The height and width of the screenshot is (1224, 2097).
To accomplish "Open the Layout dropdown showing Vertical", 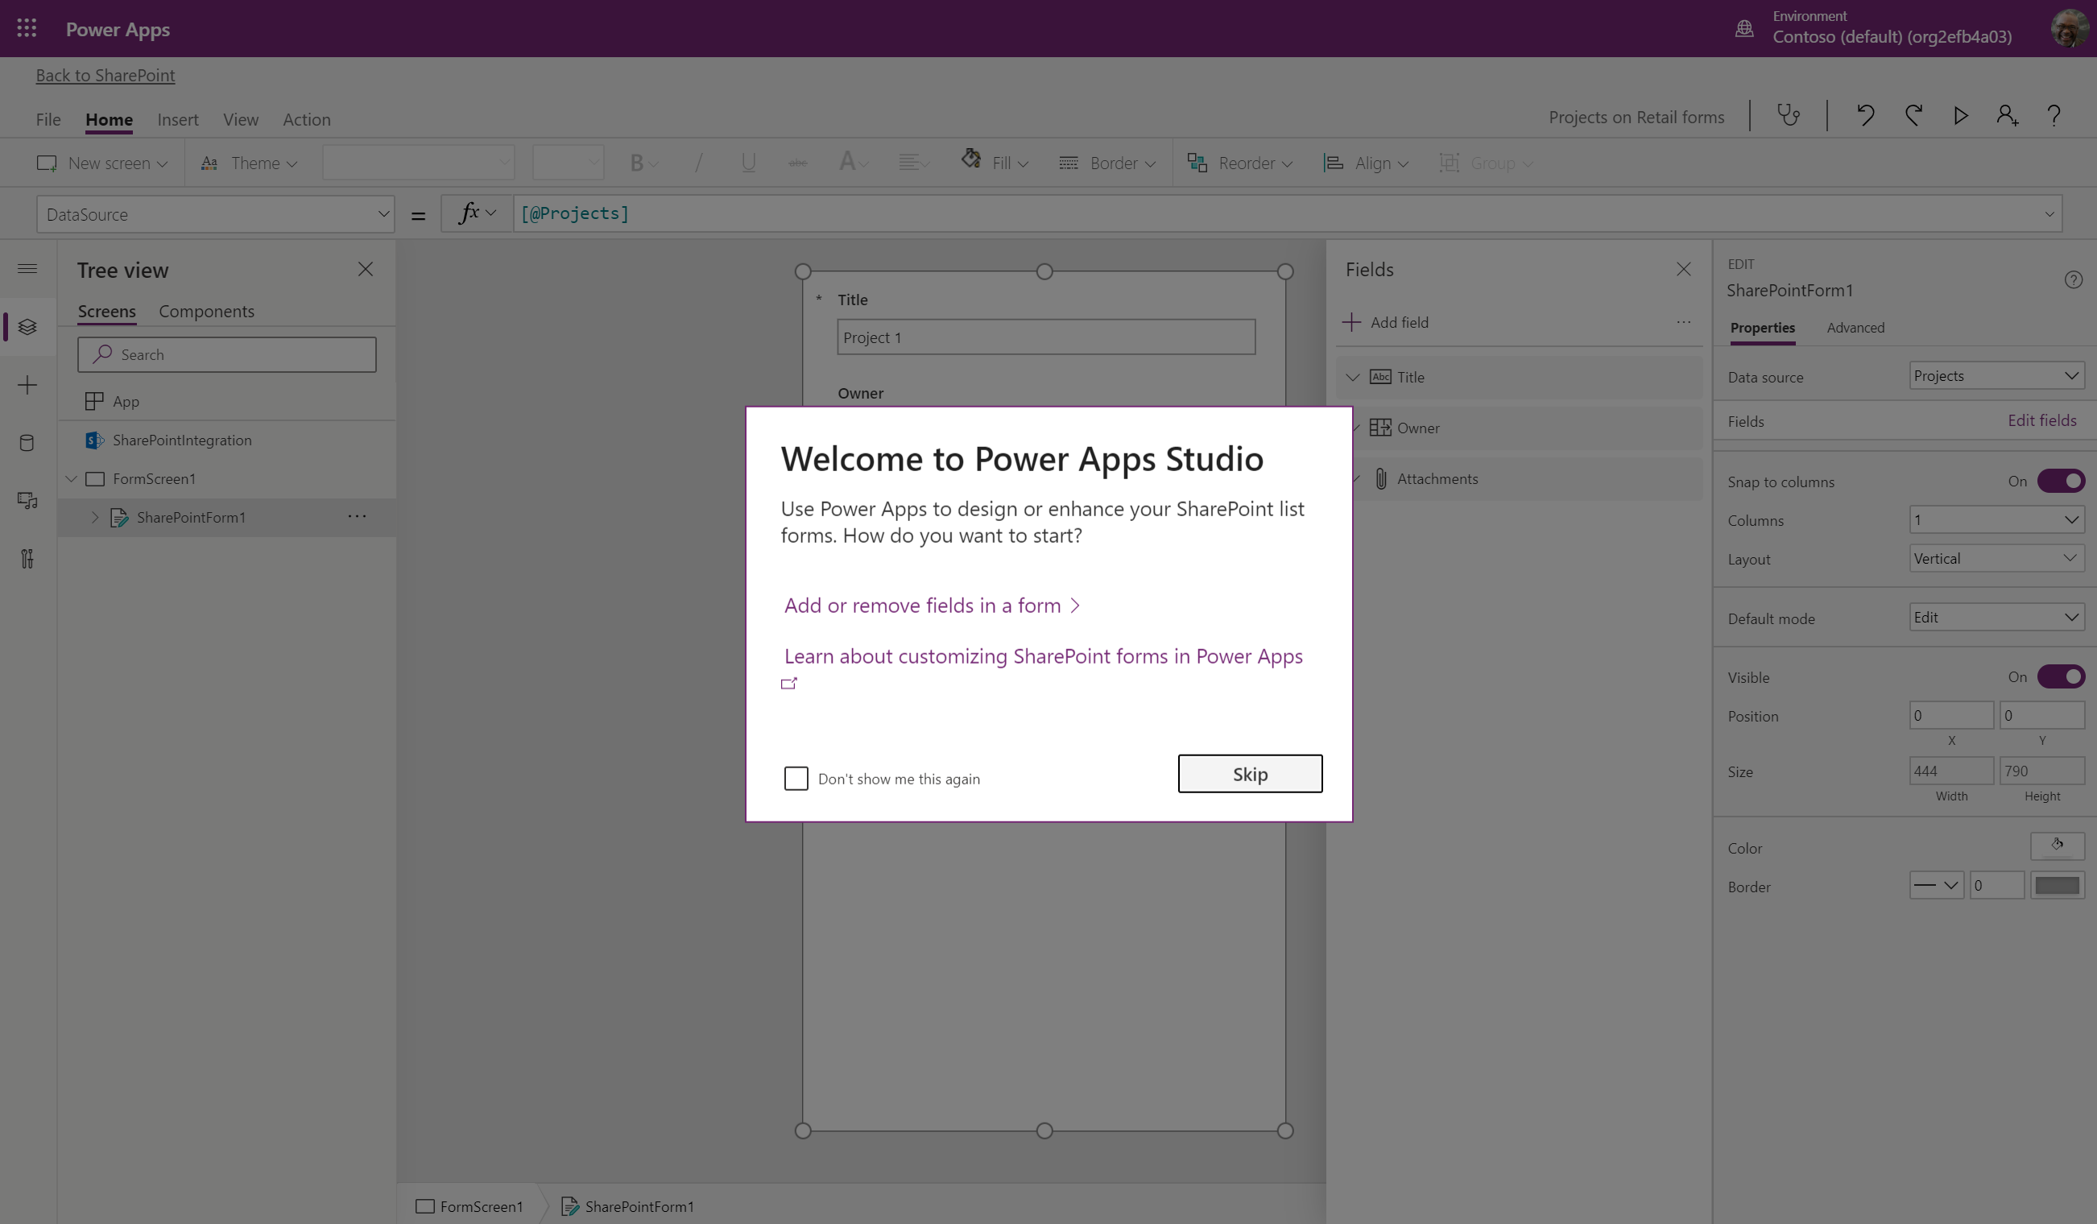I will point(1995,557).
